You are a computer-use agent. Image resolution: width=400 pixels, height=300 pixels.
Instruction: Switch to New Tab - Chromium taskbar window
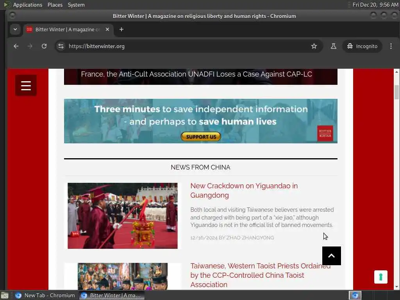click(45, 295)
